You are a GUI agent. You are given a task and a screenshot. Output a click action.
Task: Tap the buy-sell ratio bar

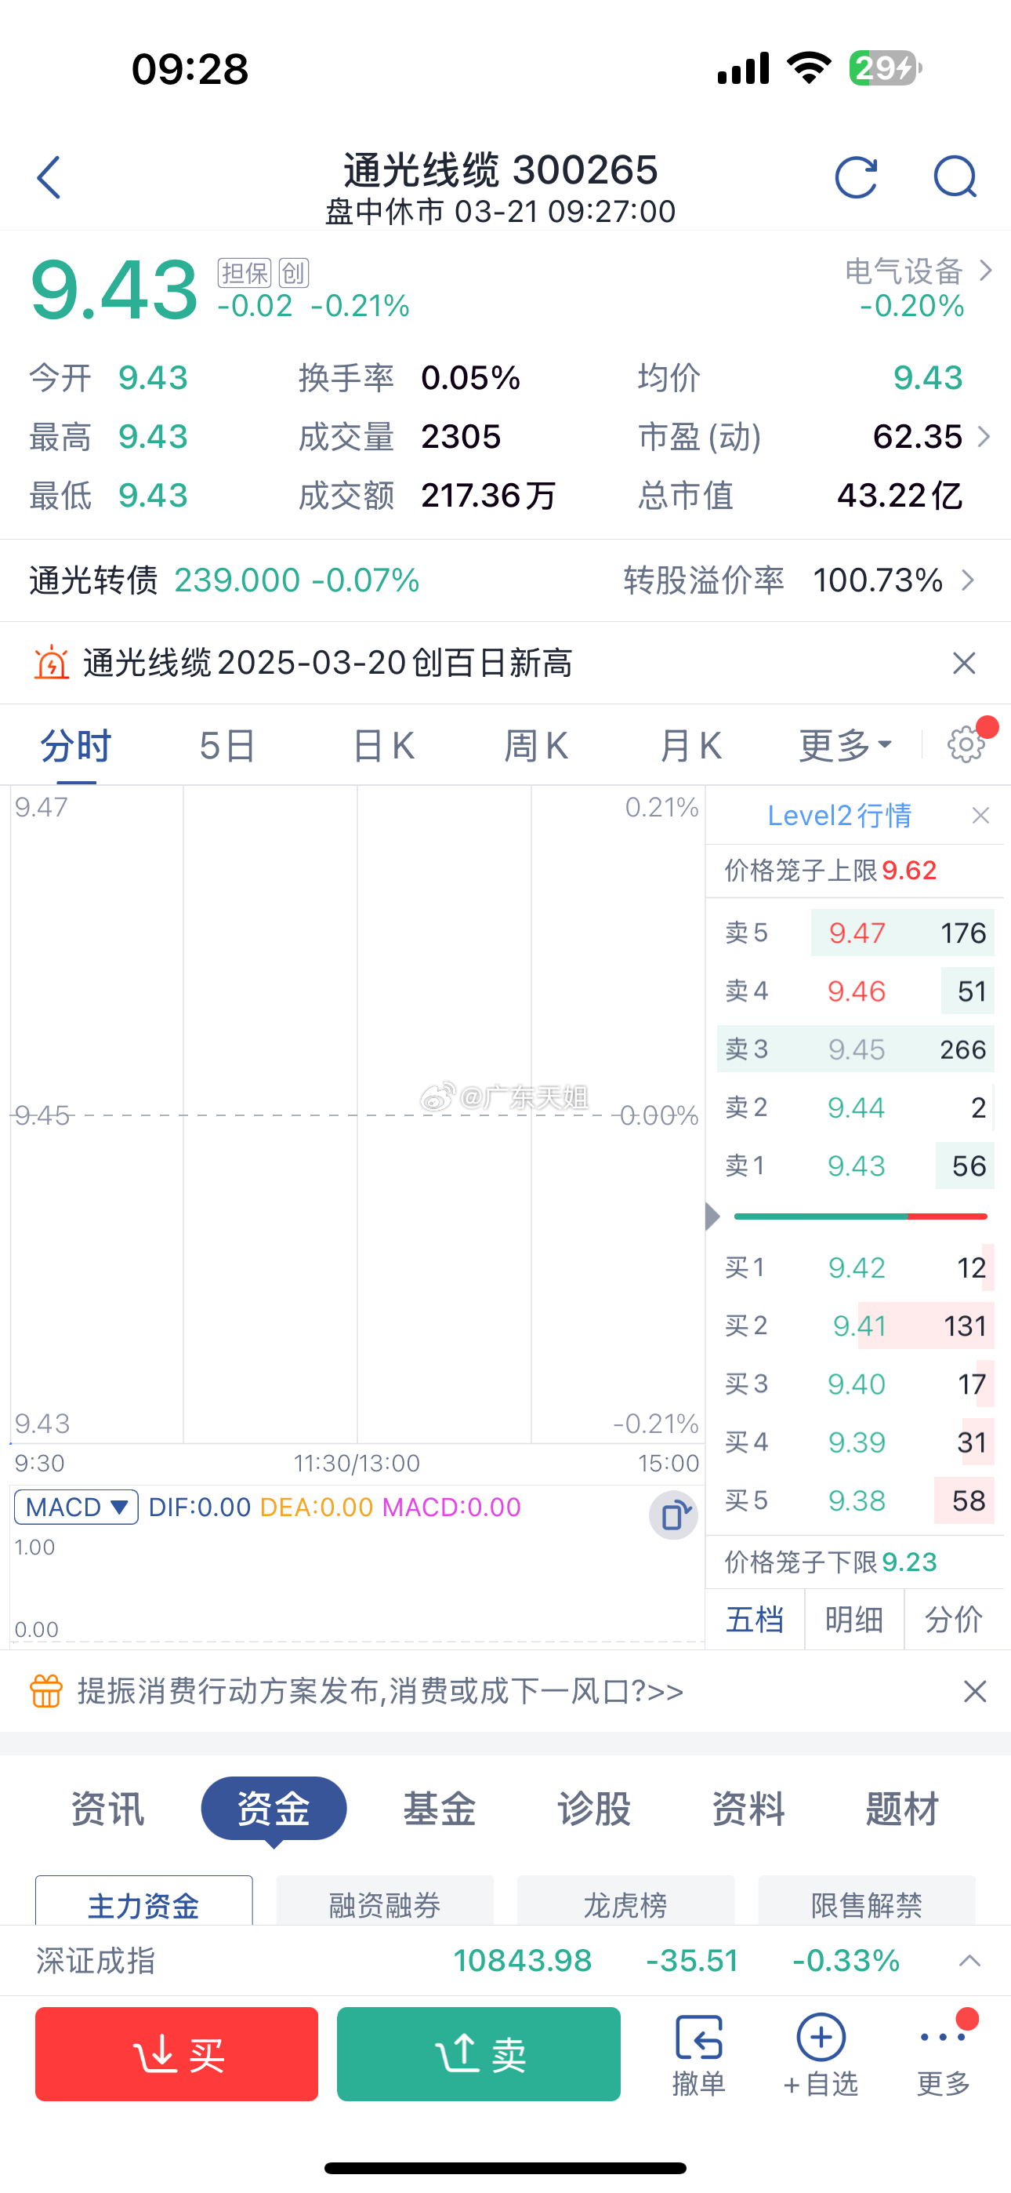[861, 1217]
